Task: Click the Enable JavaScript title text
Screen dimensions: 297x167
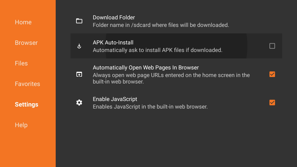Action: pyautogui.click(x=115, y=99)
